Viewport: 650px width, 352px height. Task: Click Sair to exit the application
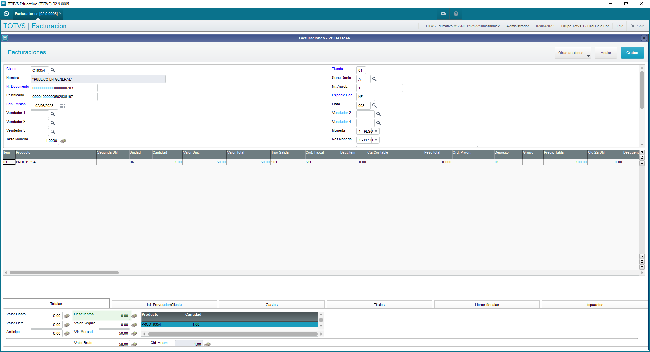pos(637,26)
